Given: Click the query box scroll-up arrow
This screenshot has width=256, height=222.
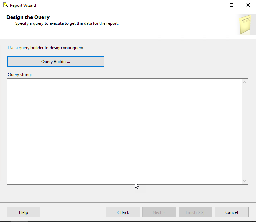Looking at the screenshot, I should [245, 82].
